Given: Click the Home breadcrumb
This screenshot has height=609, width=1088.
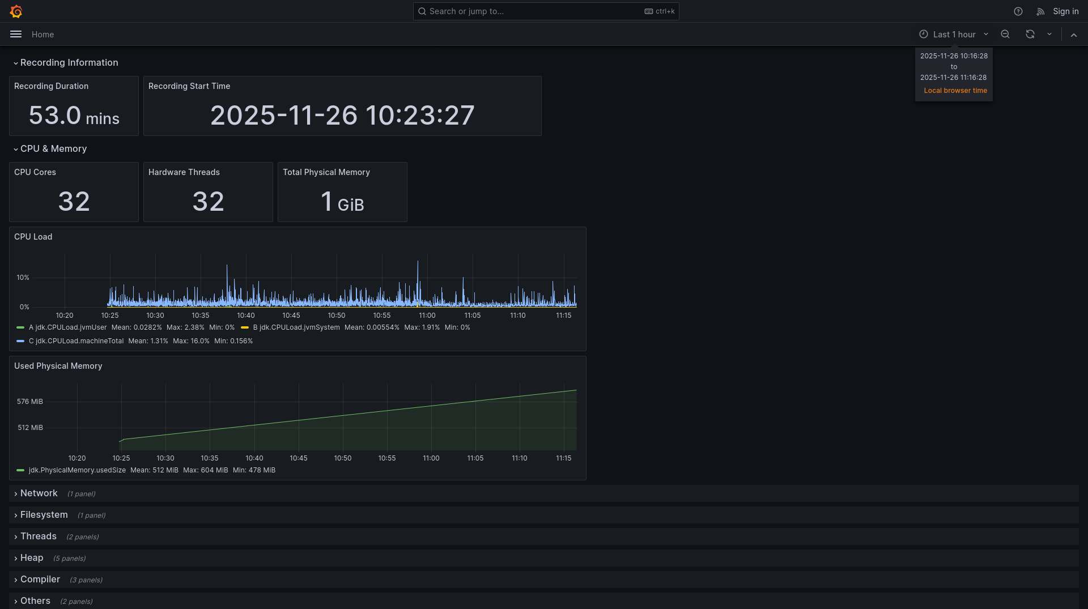Looking at the screenshot, I should click(42, 35).
